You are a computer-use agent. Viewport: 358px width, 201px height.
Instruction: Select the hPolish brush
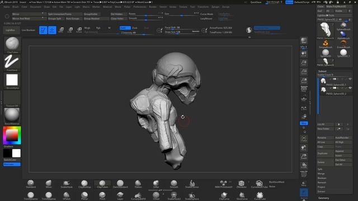click(x=67, y=196)
